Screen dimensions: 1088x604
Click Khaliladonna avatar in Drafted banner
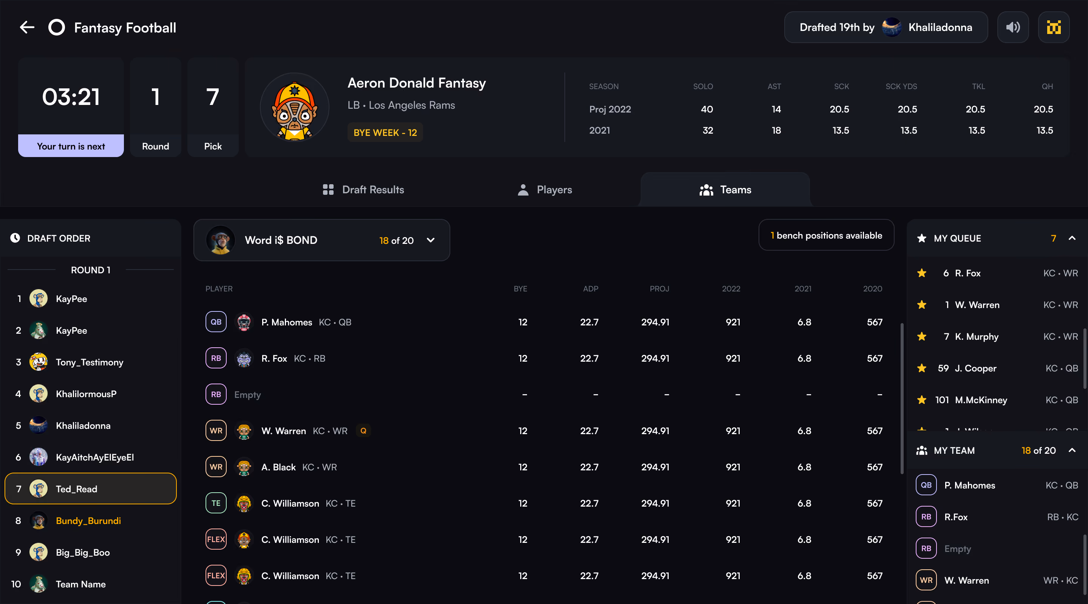click(891, 28)
